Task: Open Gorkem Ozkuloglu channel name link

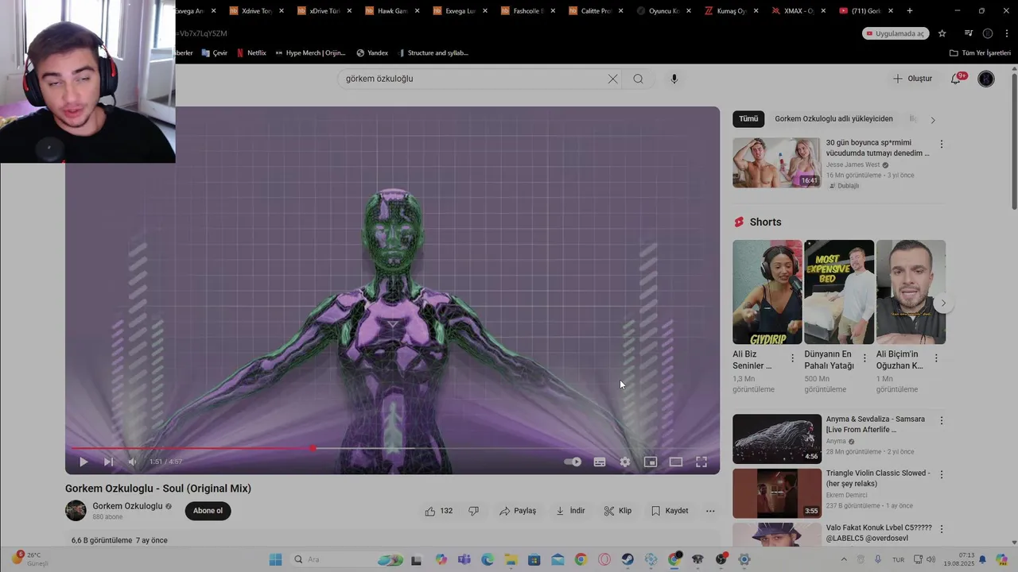Action: point(127,506)
